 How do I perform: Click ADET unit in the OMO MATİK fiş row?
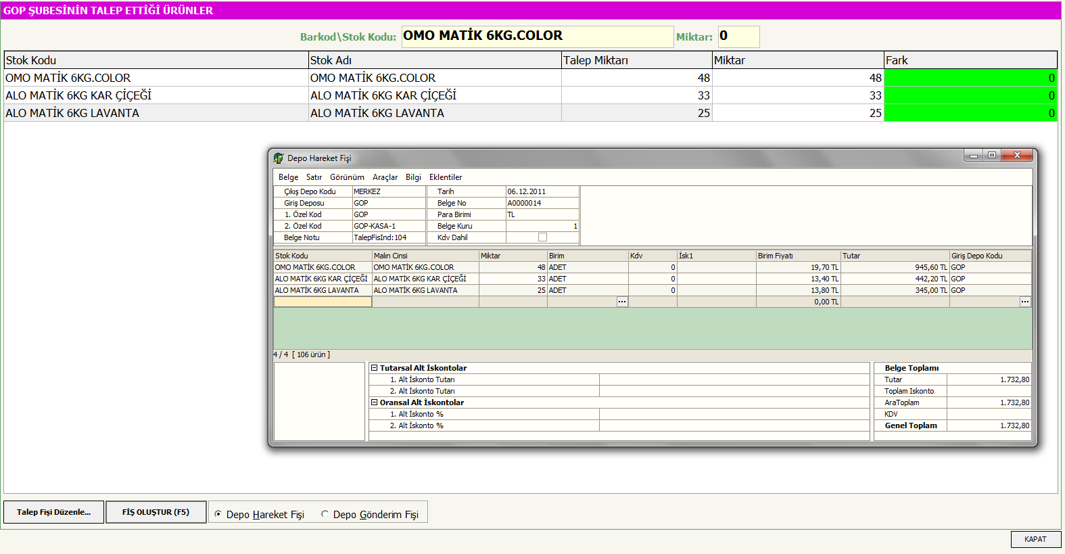tap(588, 267)
